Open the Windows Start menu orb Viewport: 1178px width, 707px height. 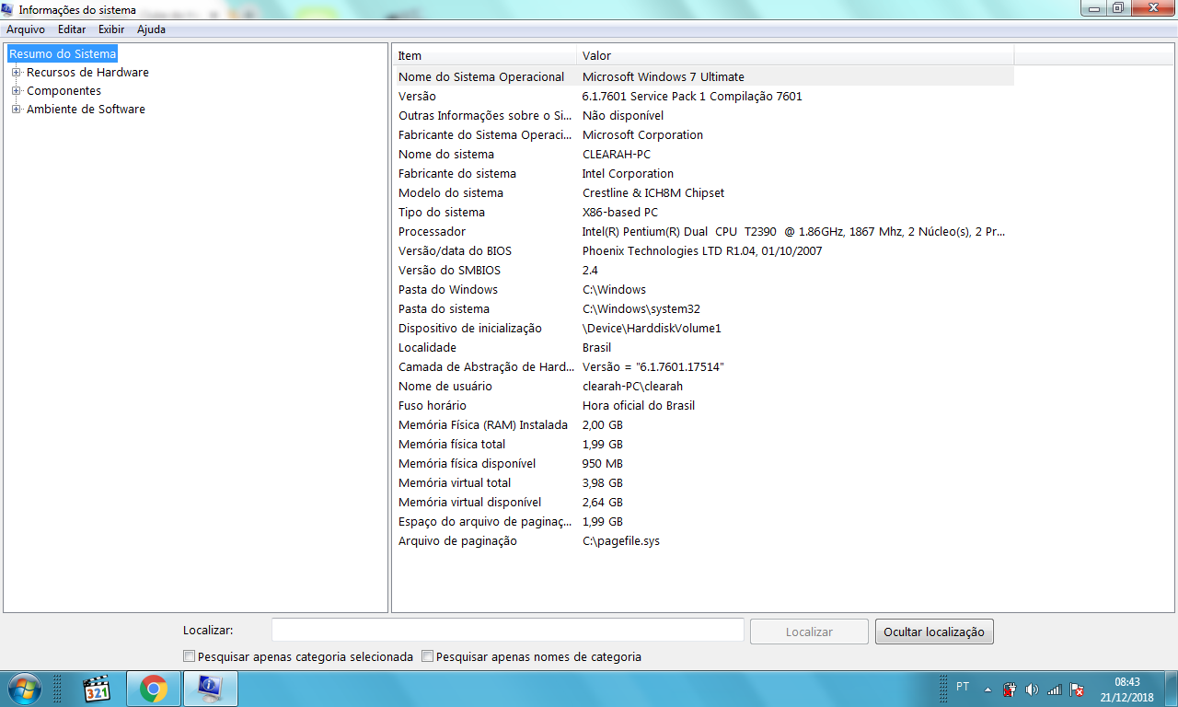[24, 689]
